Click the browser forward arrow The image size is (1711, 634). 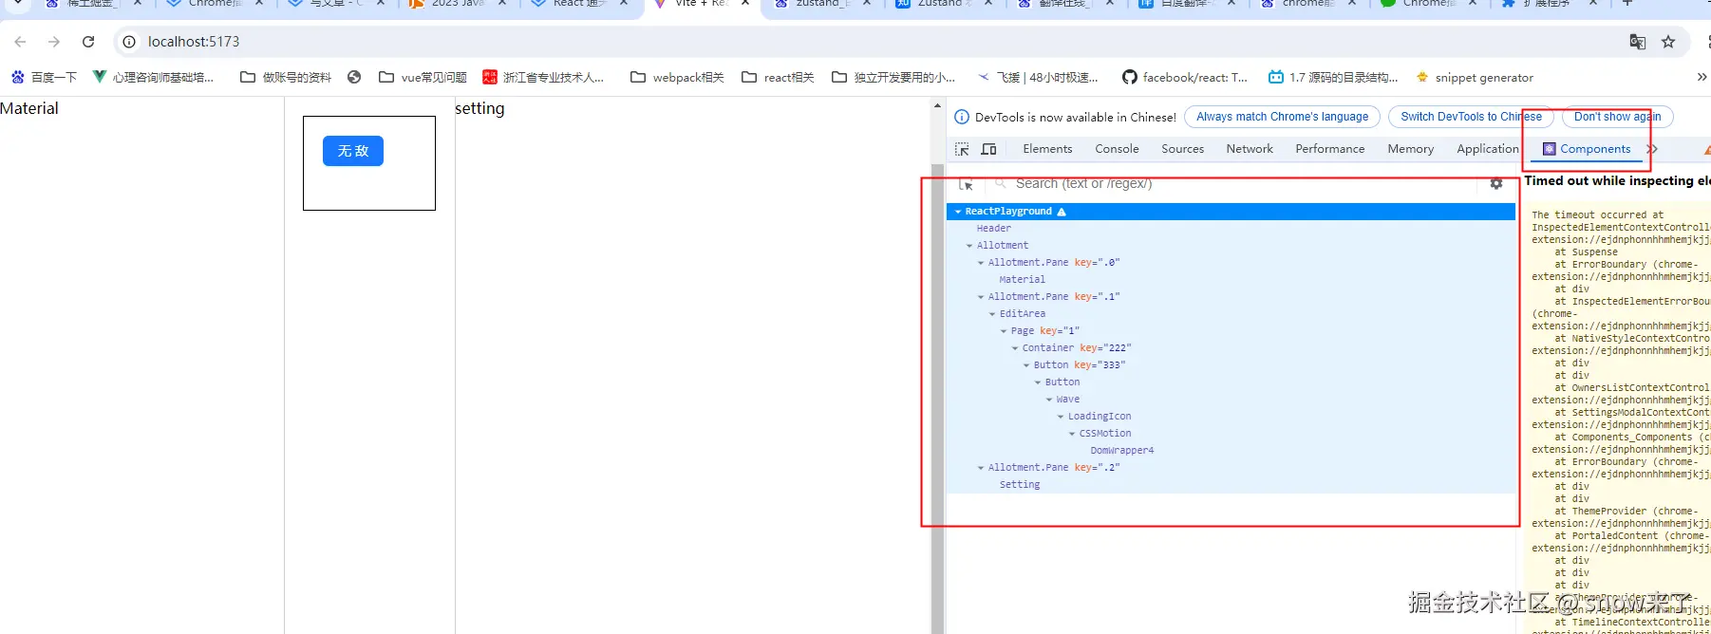pos(54,42)
